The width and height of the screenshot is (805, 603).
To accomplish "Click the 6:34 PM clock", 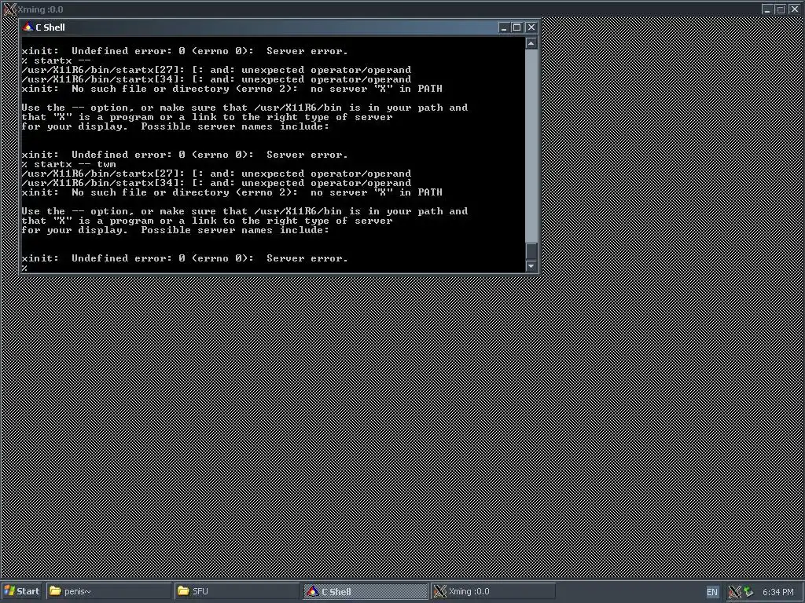I will tap(777, 592).
